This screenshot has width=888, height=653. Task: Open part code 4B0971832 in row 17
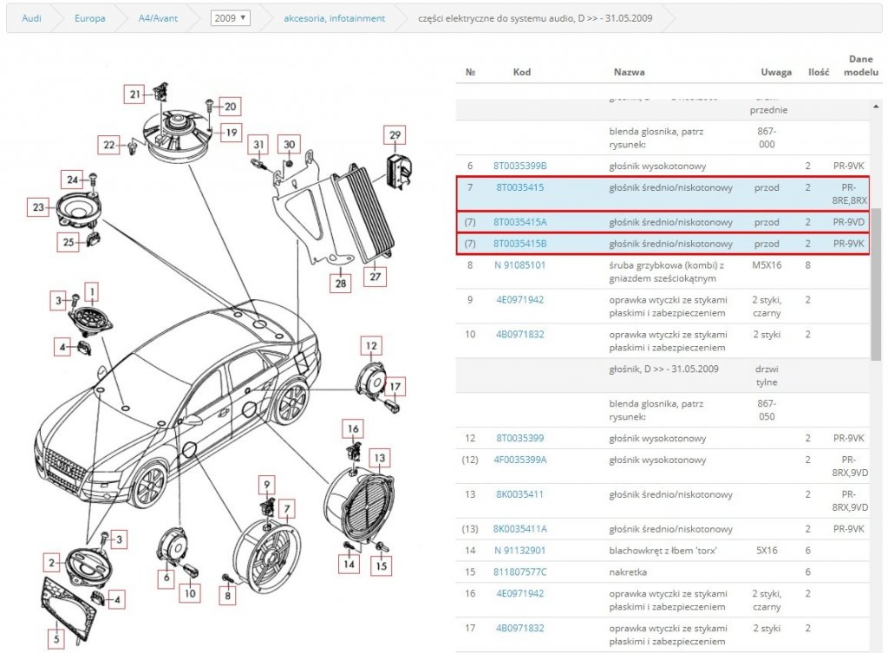(520, 628)
